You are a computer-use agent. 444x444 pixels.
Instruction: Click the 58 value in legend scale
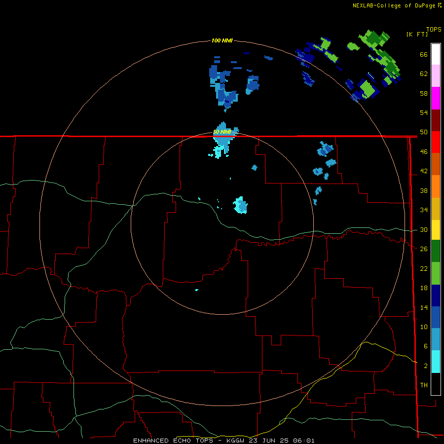coord(424,93)
